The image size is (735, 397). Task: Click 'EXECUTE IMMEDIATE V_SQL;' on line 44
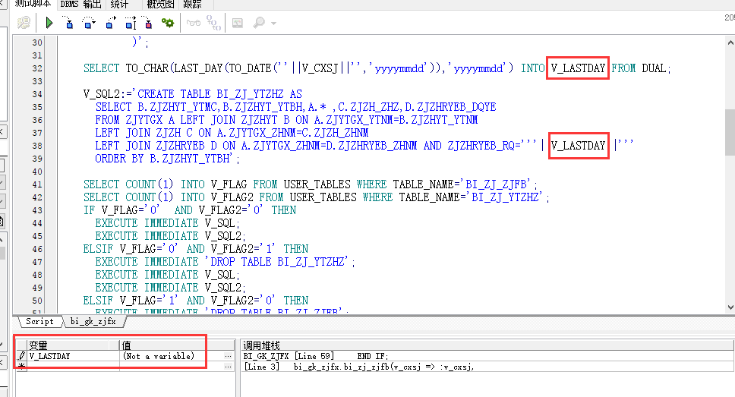coord(167,223)
